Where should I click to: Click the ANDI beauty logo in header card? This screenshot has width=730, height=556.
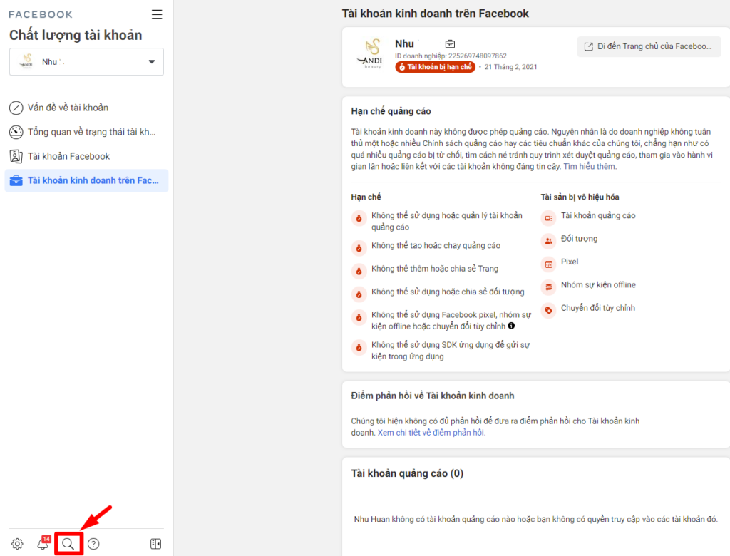click(371, 54)
